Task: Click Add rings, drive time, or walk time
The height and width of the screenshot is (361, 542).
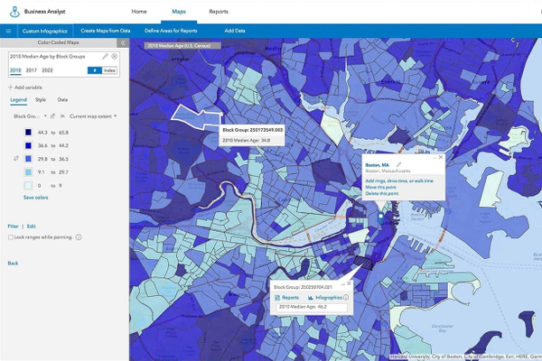Action: pyautogui.click(x=399, y=181)
